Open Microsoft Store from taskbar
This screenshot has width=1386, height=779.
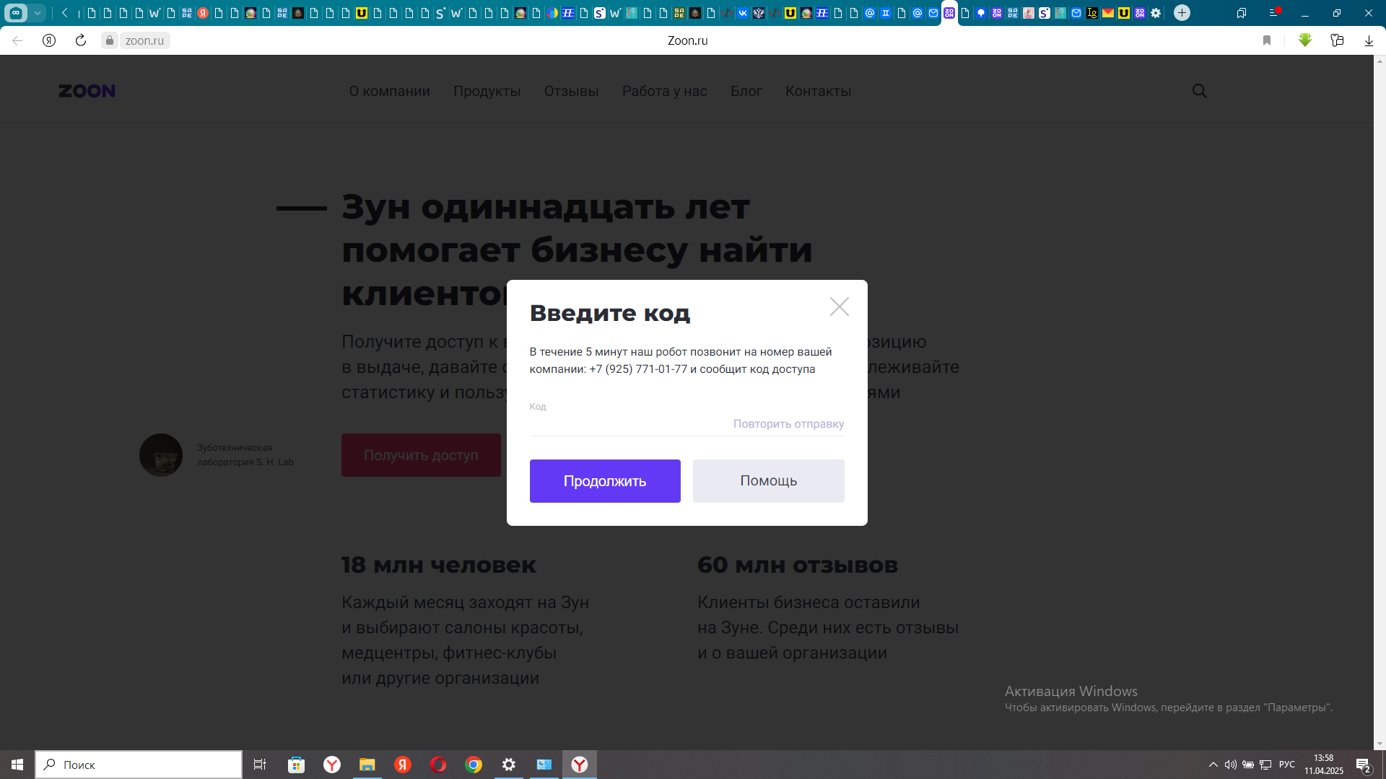[x=296, y=765]
